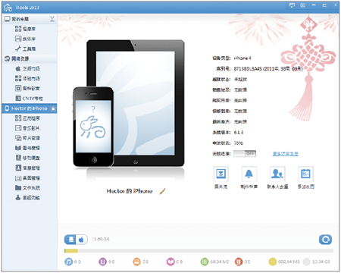Click the photo gallery icon tile
The width and height of the screenshot is (341, 273).
point(221,174)
